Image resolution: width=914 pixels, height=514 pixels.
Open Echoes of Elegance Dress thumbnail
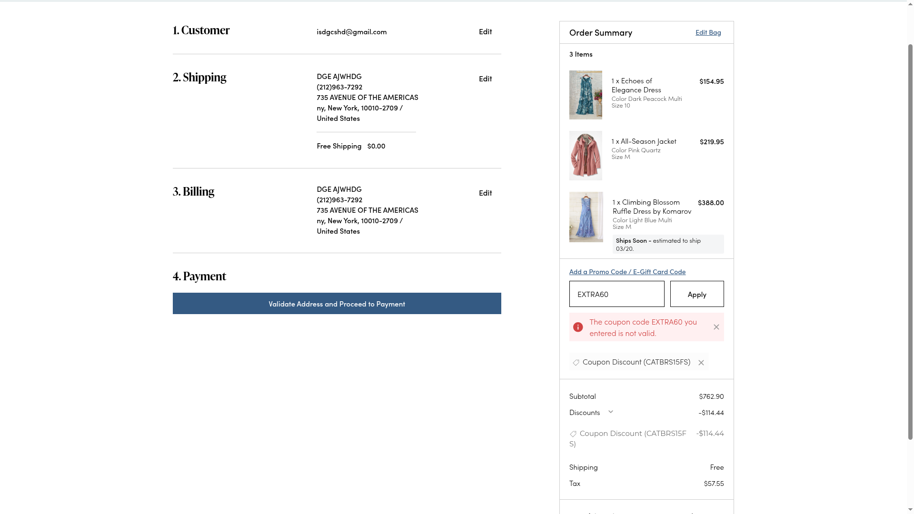pos(586,95)
